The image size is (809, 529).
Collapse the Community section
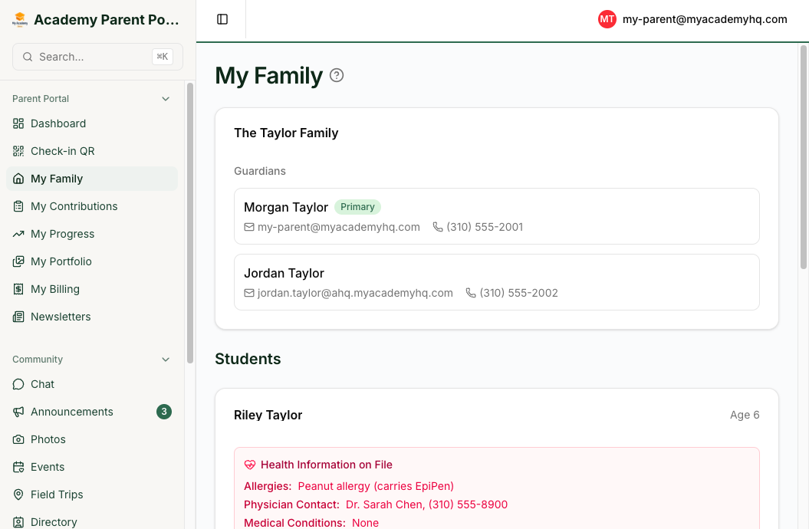166,360
